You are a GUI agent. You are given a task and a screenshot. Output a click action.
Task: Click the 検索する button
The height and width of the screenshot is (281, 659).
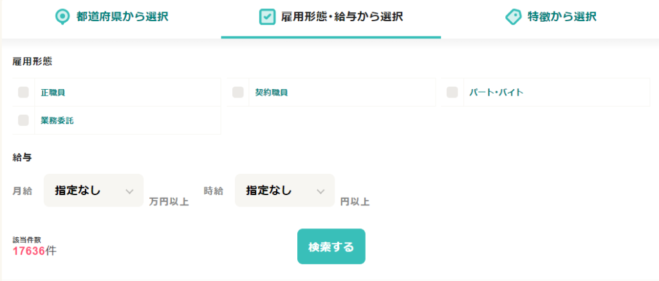click(331, 246)
